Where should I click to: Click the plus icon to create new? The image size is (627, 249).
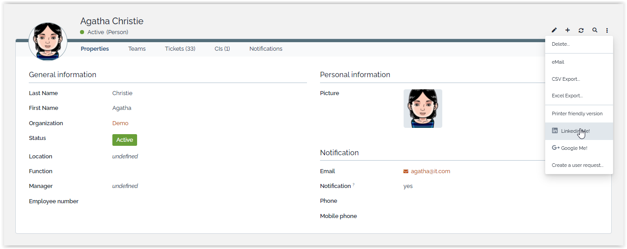tap(568, 31)
